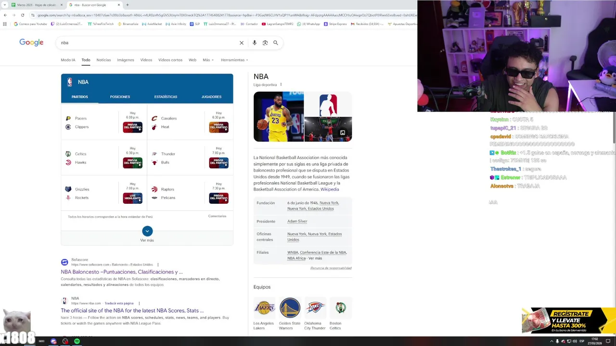Switch to the NBA 'Estadísticas' tab
This screenshot has height=346, width=616.
click(166, 97)
